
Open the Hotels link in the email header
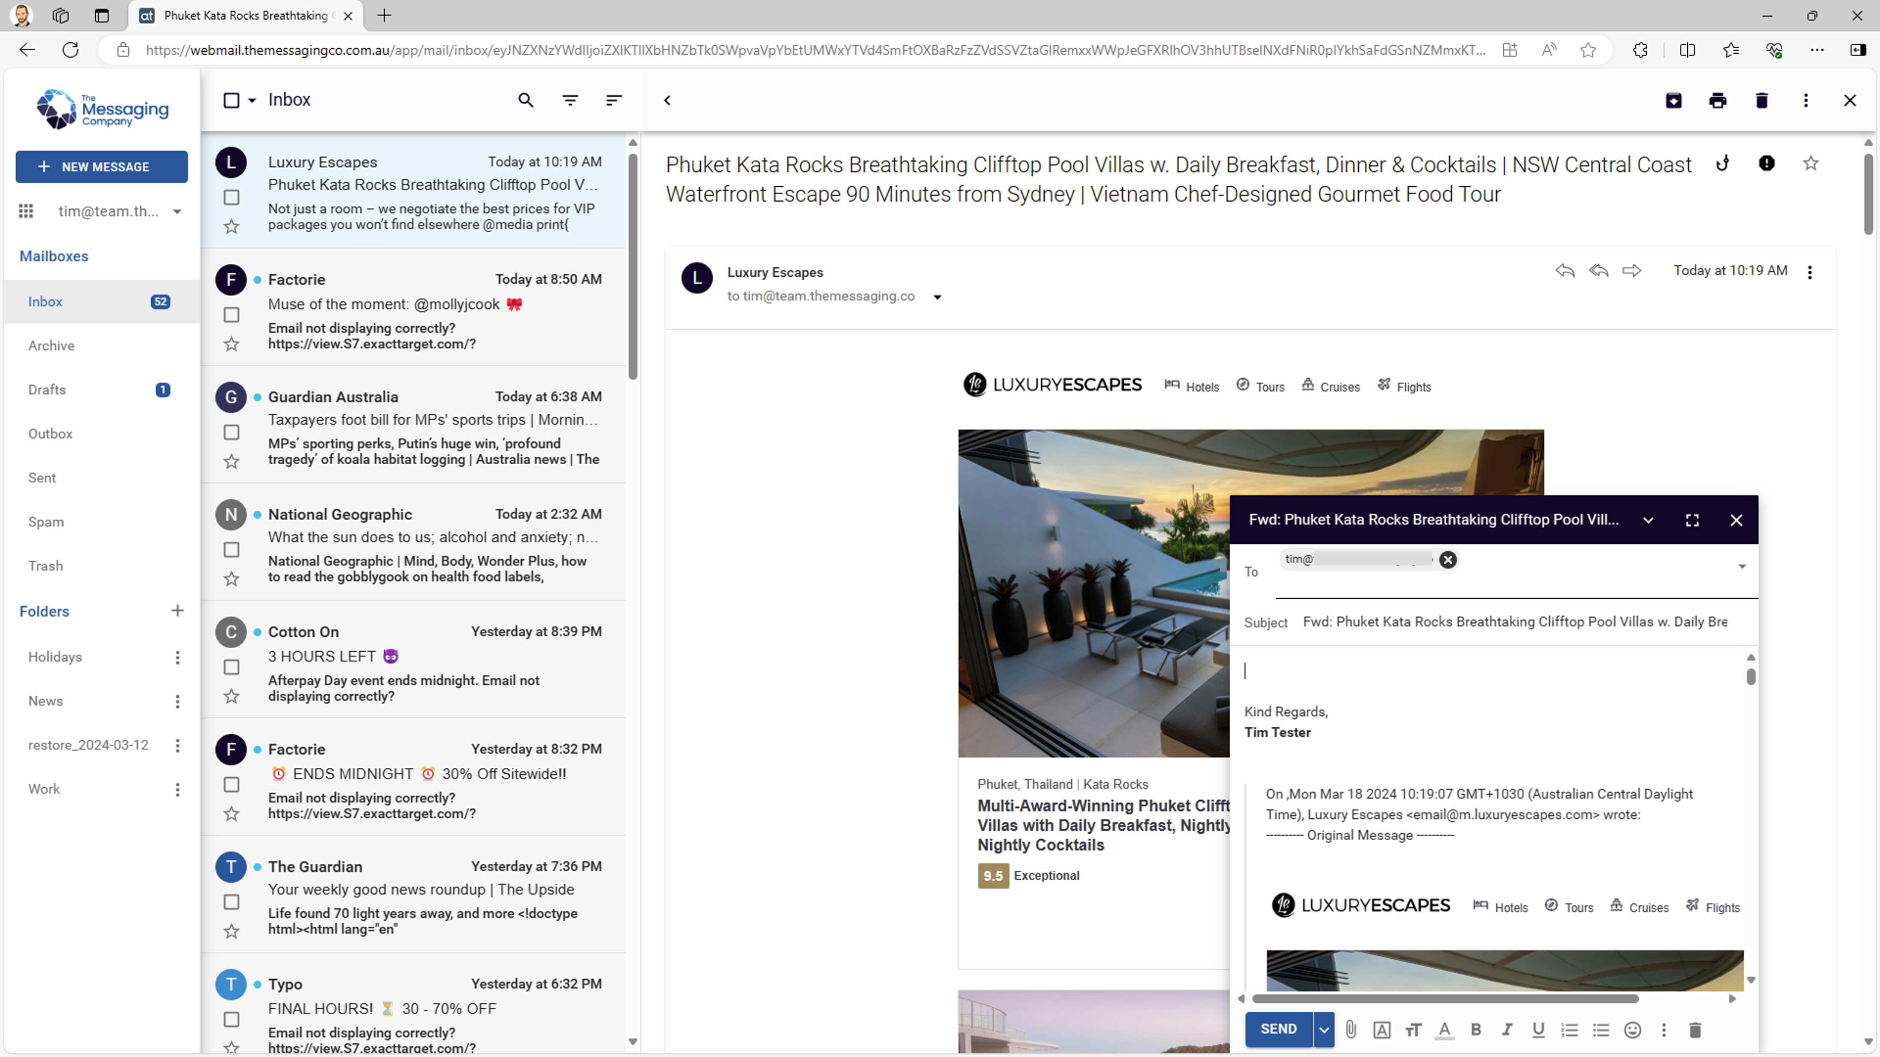click(1192, 386)
